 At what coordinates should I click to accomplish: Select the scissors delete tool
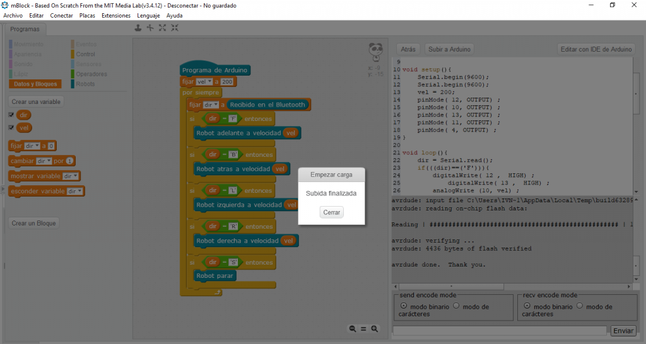click(150, 28)
